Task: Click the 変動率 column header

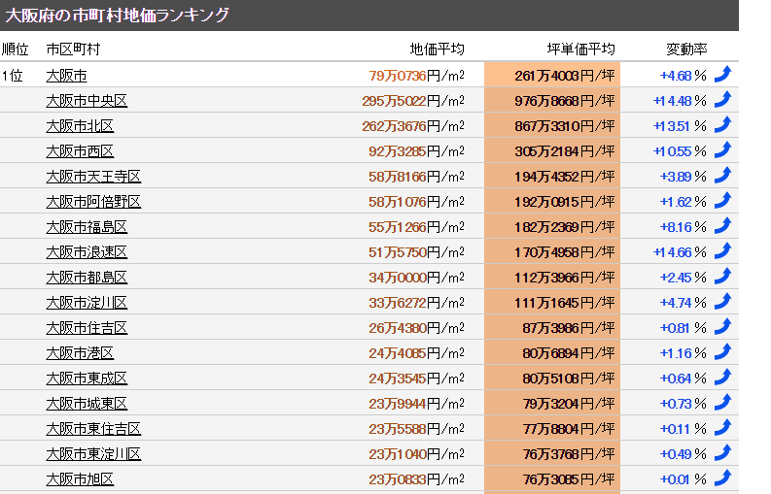Action: pos(686,49)
